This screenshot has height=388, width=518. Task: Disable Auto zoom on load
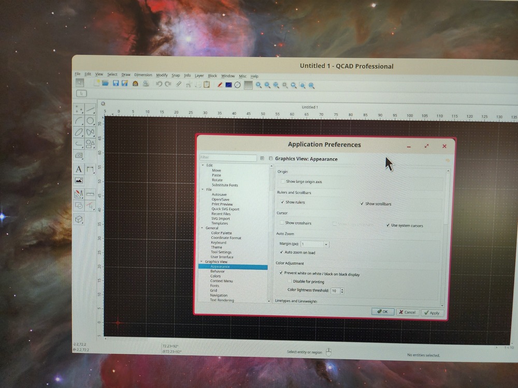click(x=282, y=252)
